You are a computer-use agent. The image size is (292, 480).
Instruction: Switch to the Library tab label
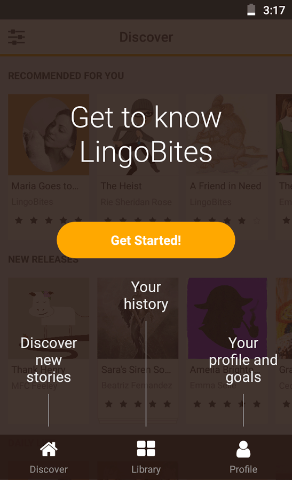[x=146, y=469]
